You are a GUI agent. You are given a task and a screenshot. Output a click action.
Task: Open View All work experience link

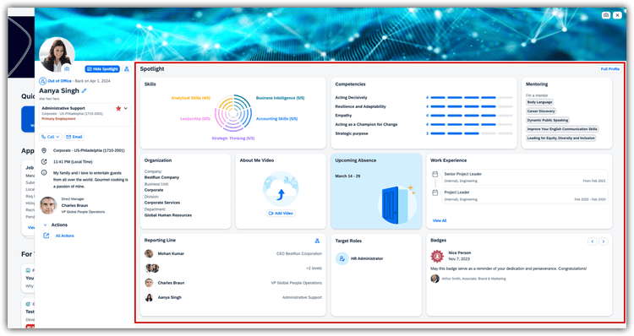click(x=440, y=221)
